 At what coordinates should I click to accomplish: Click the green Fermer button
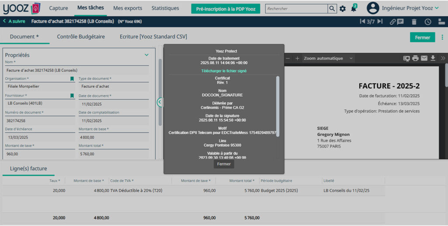[x=423, y=38]
